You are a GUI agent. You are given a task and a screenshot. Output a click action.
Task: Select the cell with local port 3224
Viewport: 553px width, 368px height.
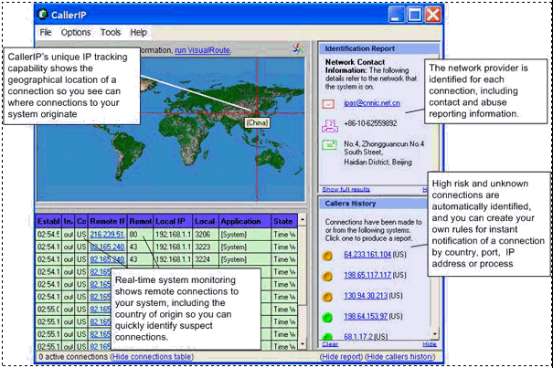(206, 259)
